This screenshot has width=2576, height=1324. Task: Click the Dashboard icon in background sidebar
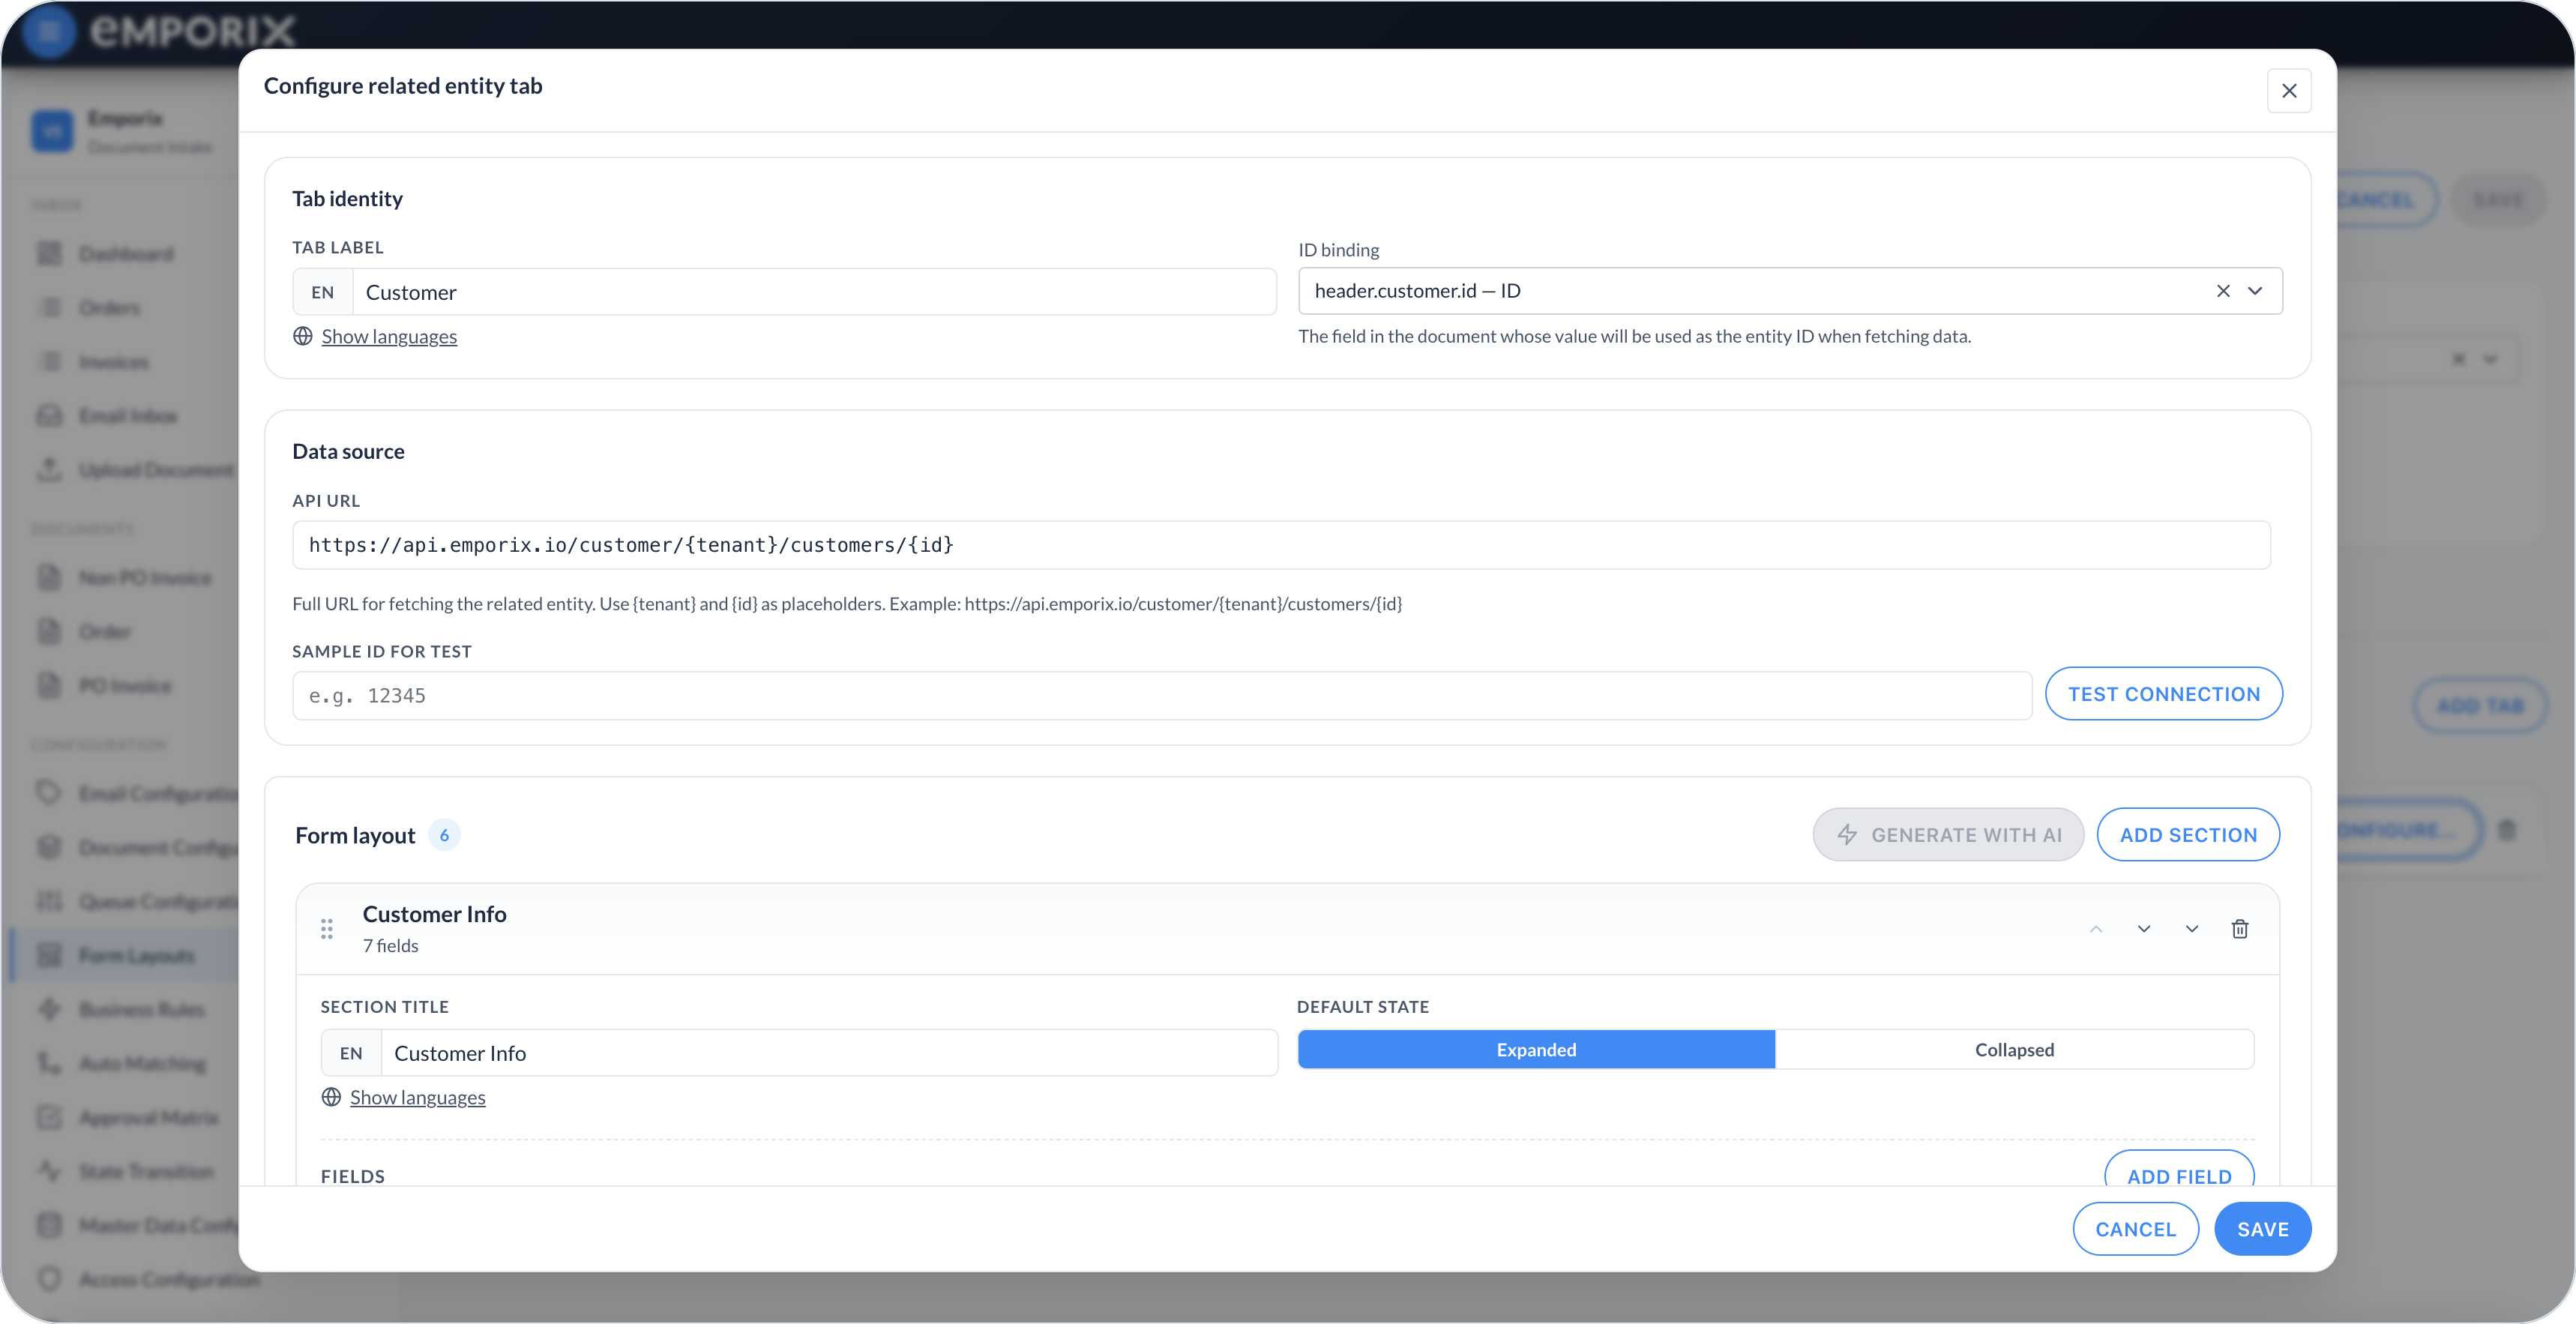[49, 254]
